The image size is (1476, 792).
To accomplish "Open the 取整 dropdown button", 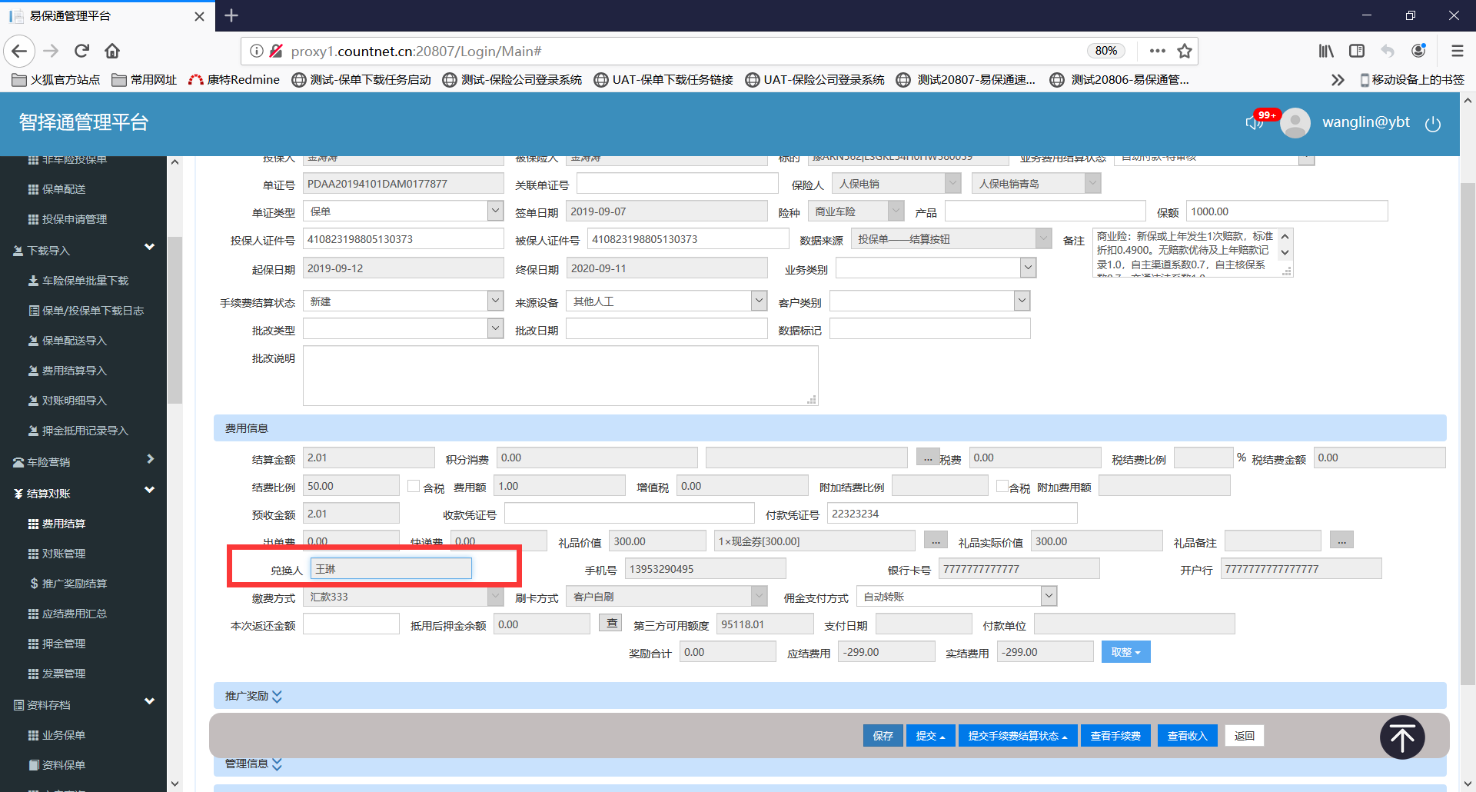I will pos(1125,652).
